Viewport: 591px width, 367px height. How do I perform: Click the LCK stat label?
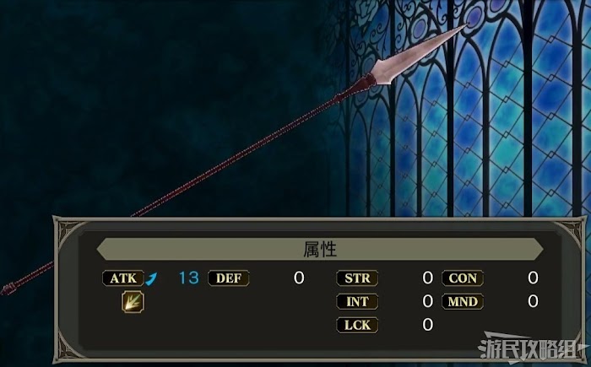pyautogui.click(x=357, y=325)
